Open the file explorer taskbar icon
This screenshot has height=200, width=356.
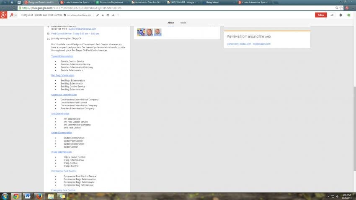[x=51, y=196]
